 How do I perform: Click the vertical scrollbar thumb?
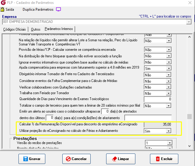[189, 116]
